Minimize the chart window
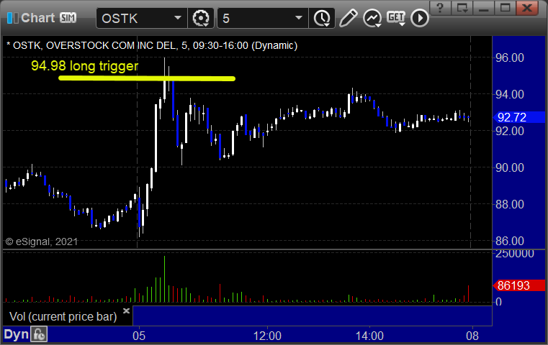Viewport: 548px width, 345px height. [484, 8]
